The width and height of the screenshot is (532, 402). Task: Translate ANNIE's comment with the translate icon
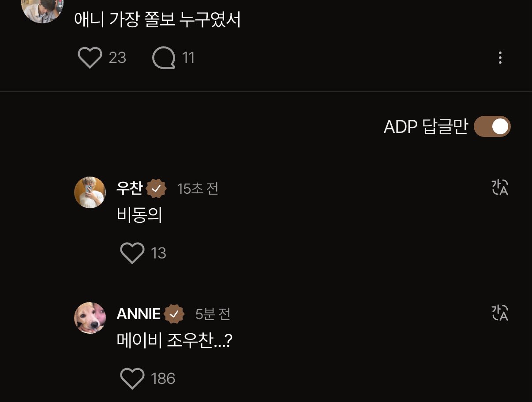point(500,313)
